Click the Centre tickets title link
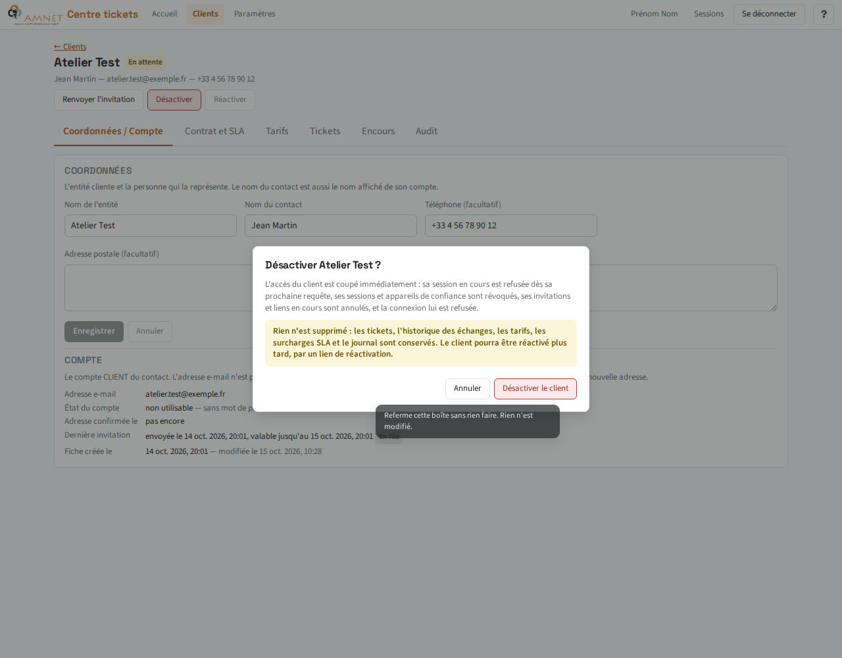 pos(103,14)
